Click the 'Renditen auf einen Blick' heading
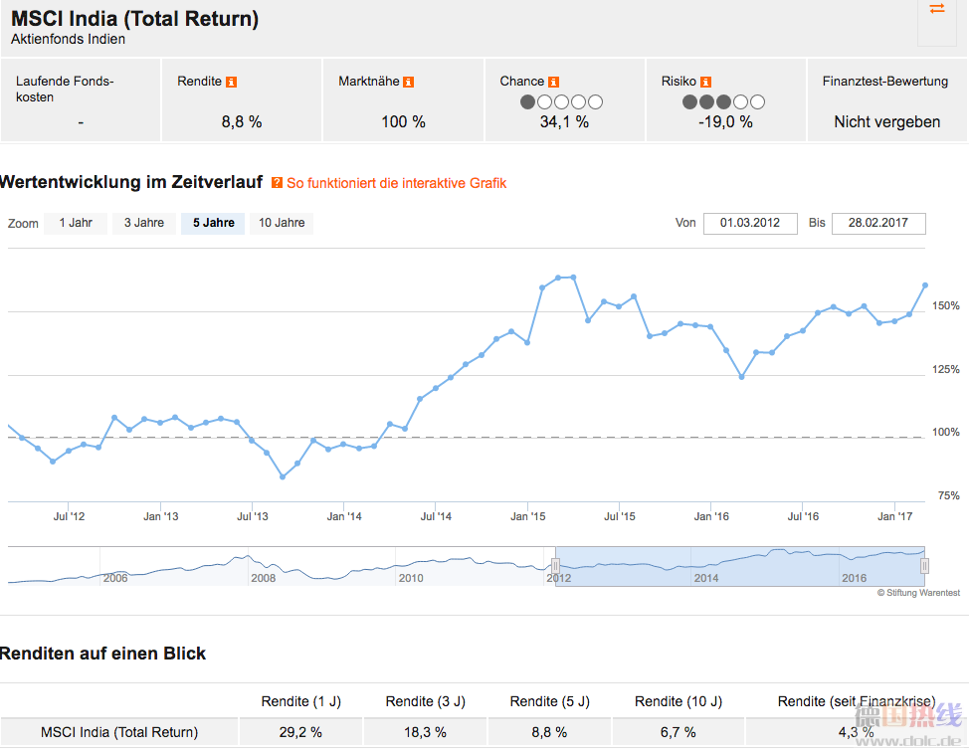969x753 pixels. point(102,654)
